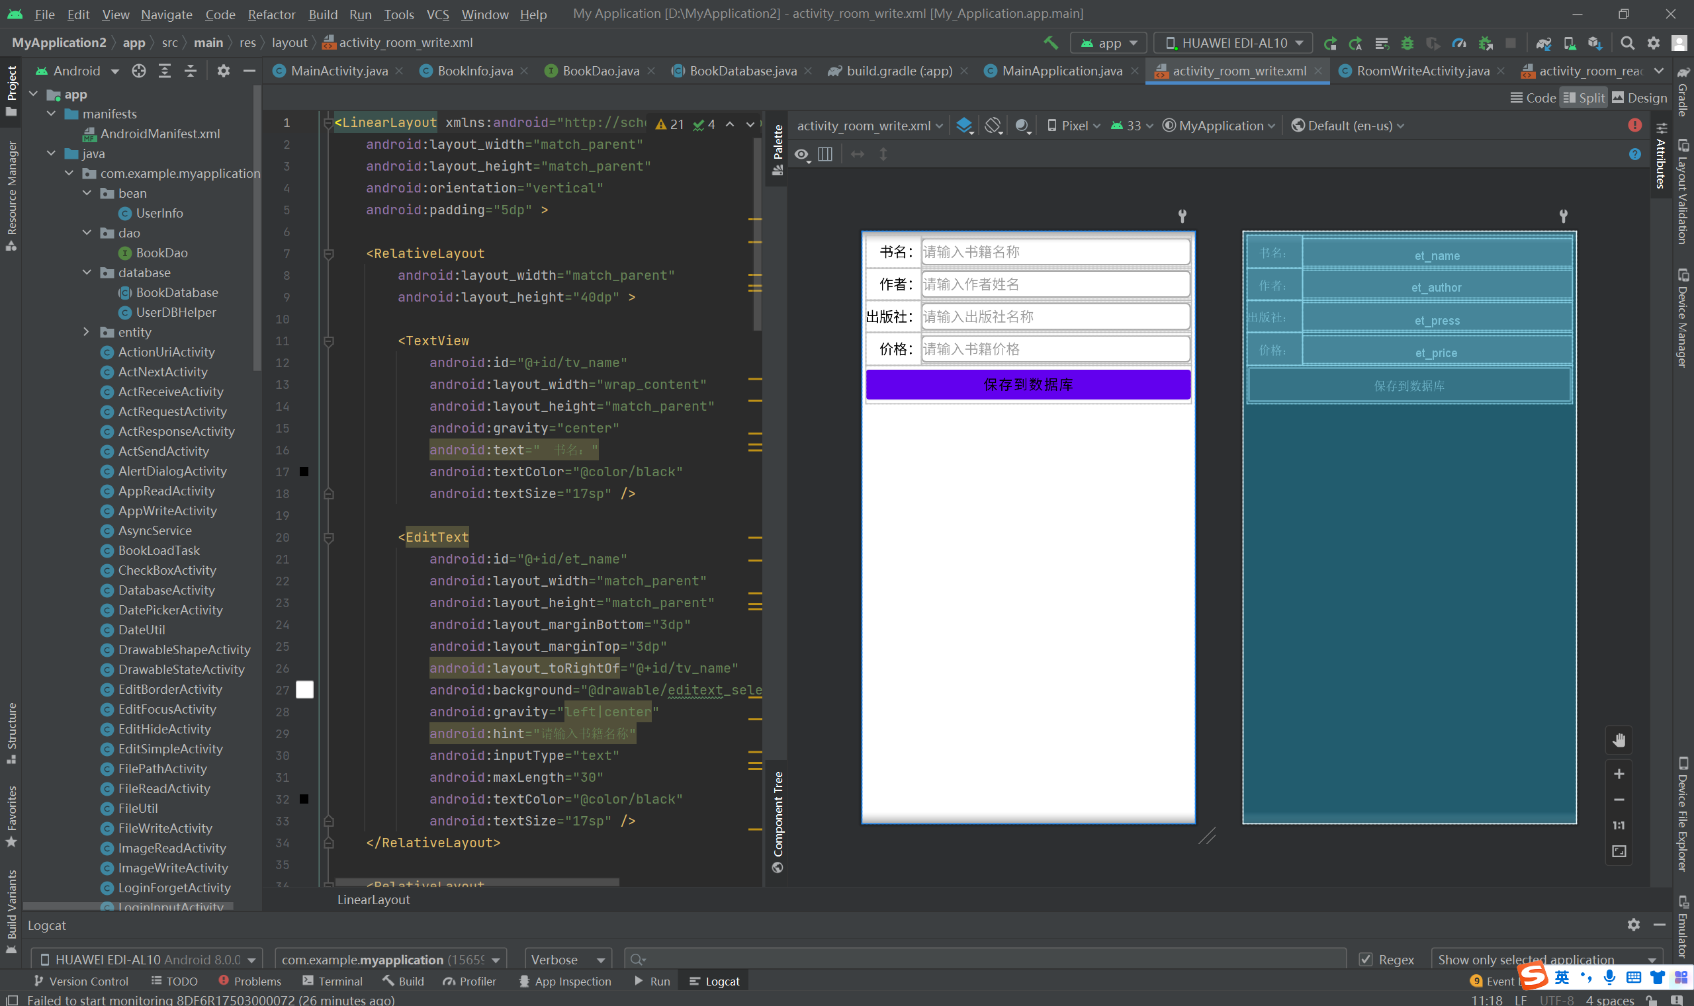Toggle the view options eye icon
This screenshot has width=1694, height=1006.
click(x=801, y=155)
